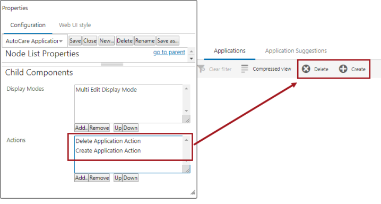Click Remove under Display Modes
The width and height of the screenshot is (381, 204).
pos(99,128)
